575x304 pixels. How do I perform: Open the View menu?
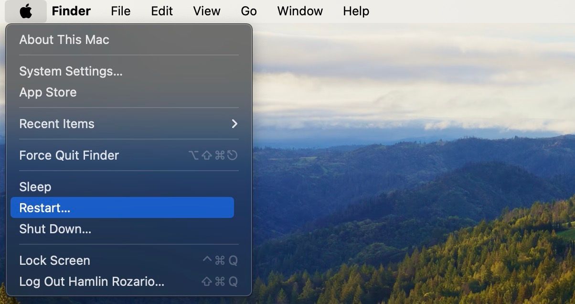(x=206, y=11)
